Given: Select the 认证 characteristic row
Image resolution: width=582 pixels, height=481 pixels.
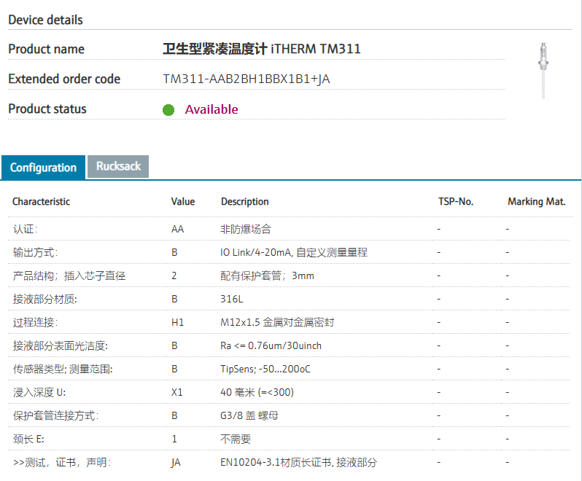Looking at the screenshot, I should coord(25,229).
